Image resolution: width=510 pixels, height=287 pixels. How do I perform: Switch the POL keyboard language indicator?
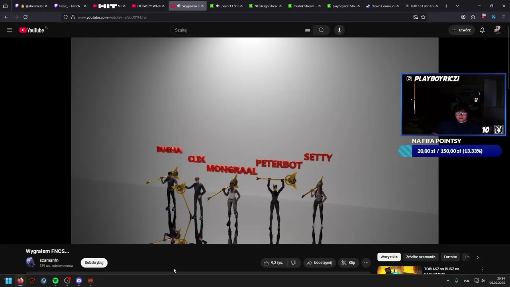(x=467, y=281)
